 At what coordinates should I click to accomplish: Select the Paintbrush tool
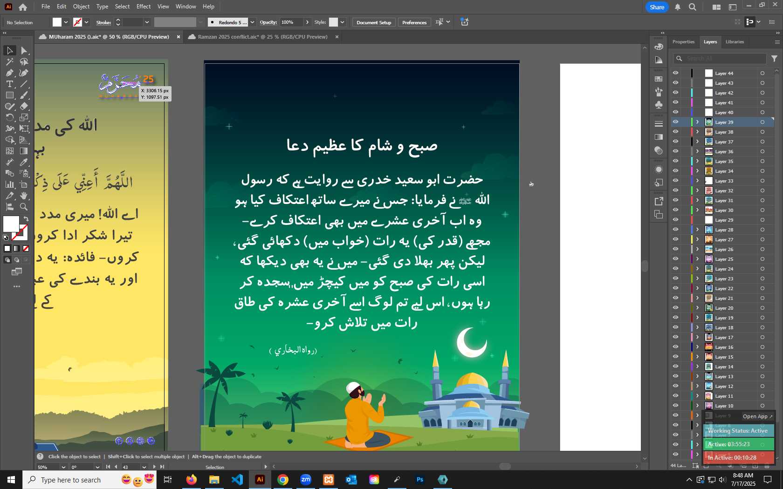[24, 95]
